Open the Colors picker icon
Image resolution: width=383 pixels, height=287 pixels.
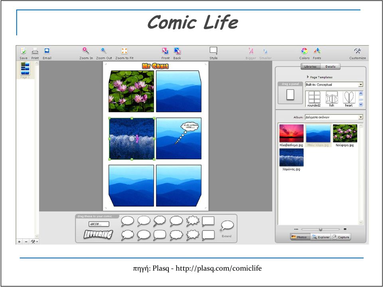tap(304, 51)
